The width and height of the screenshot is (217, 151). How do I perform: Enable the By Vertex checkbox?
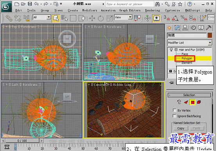coord(174,111)
